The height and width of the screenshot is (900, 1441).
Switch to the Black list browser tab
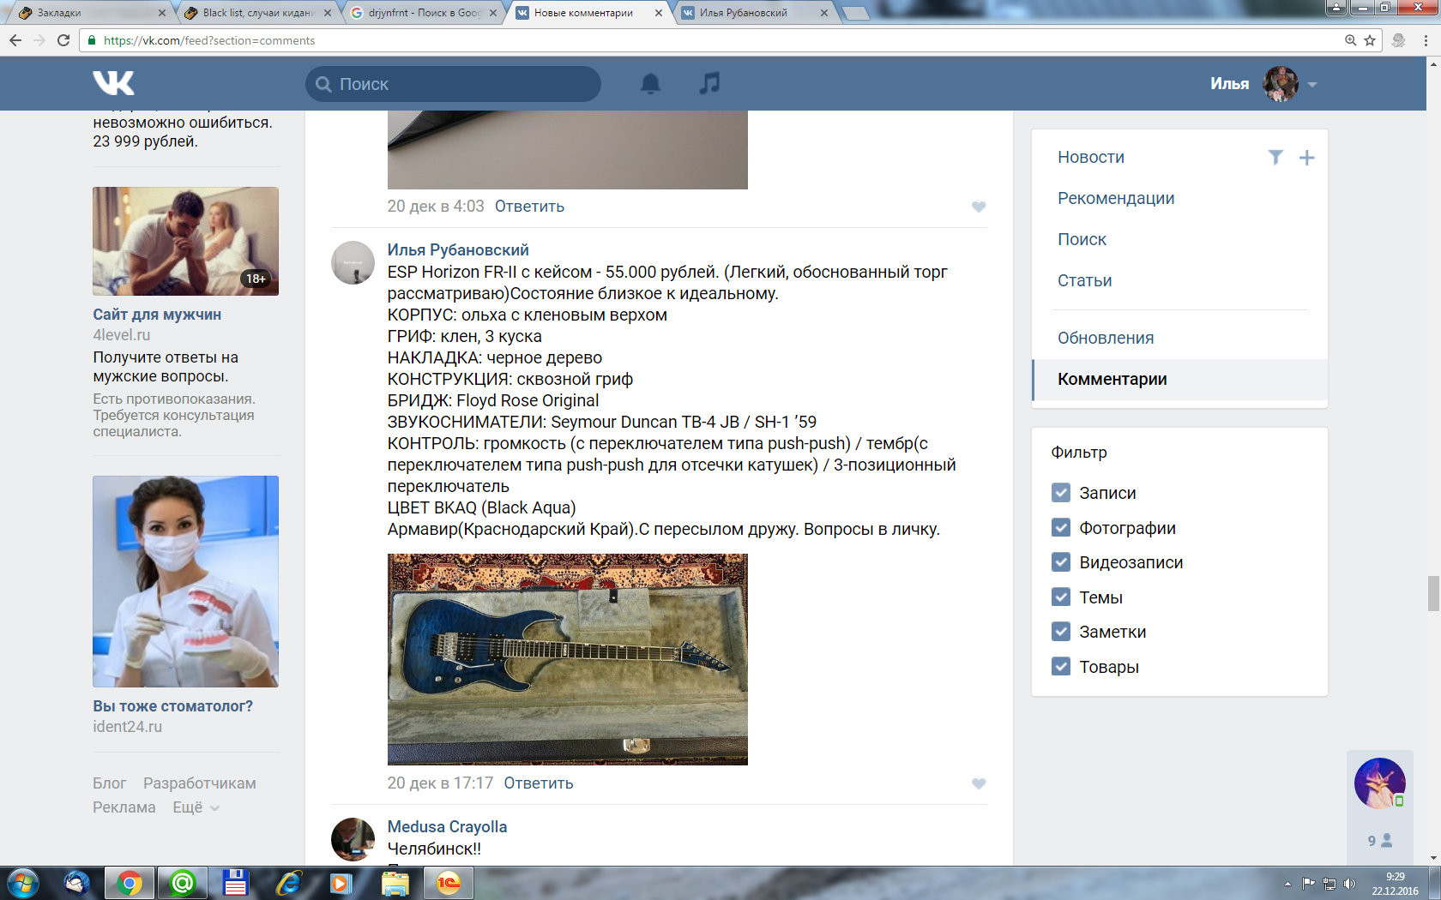[257, 13]
